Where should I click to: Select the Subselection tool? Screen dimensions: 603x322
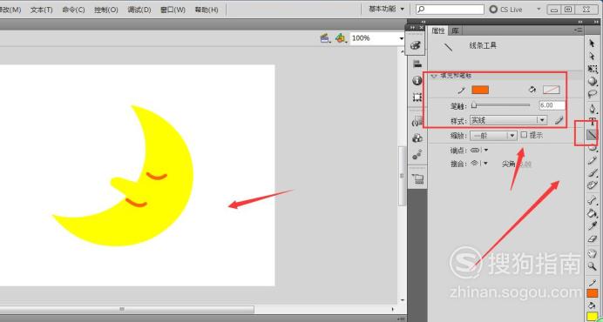[593, 56]
